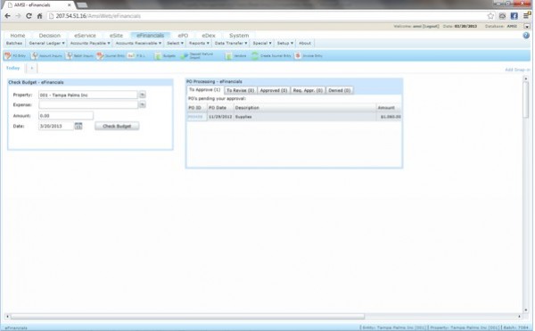Sort by the Description column header
535x331 pixels.
305,107
